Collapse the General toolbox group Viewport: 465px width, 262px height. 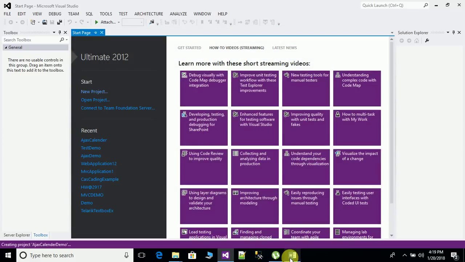pyautogui.click(x=6, y=48)
